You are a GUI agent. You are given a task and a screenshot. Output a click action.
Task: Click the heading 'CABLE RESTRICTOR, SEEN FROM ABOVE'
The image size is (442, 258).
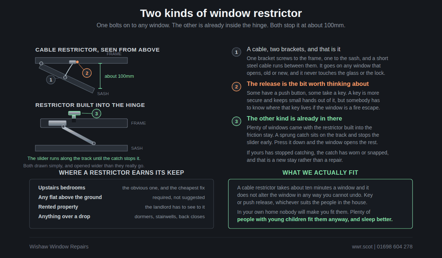[98, 50]
